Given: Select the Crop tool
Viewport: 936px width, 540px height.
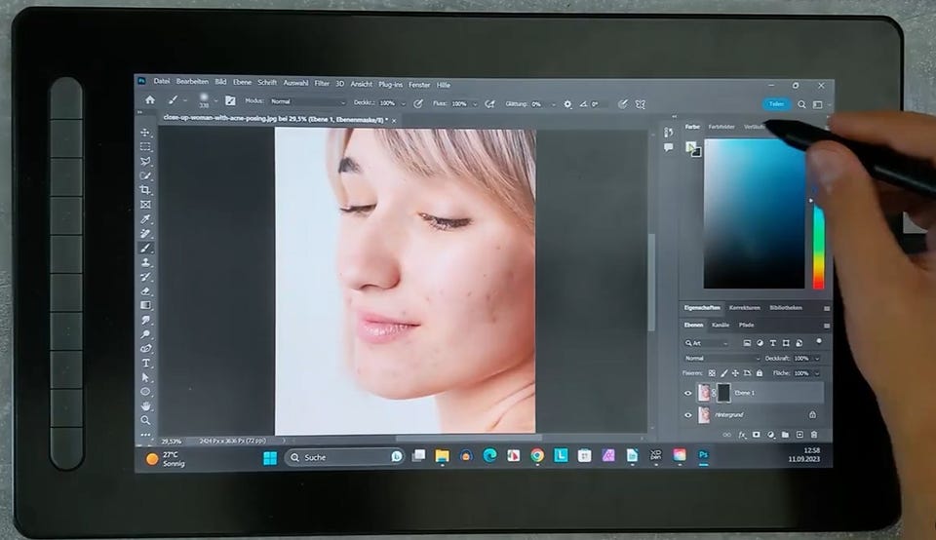Looking at the screenshot, I should [x=145, y=190].
